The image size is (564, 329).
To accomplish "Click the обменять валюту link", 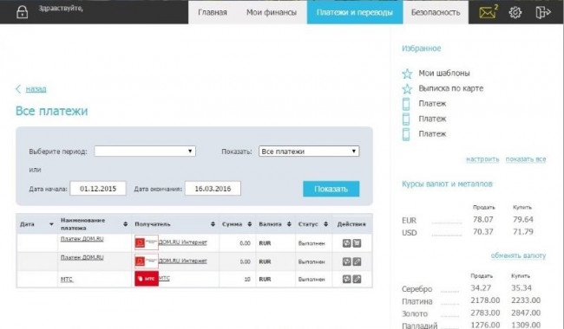I will (x=518, y=255).
